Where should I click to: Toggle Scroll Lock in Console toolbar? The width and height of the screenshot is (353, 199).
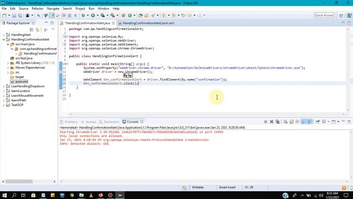292,122
